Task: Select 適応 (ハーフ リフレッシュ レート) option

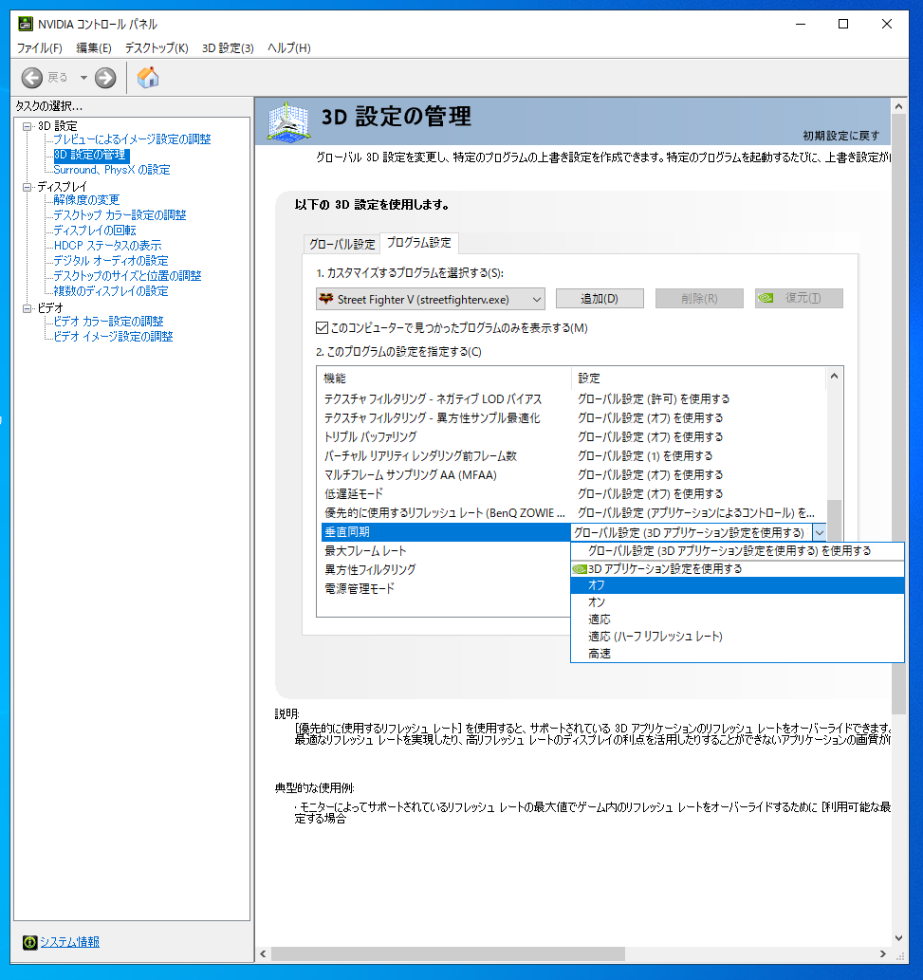Action: click(x=737, y=637)
